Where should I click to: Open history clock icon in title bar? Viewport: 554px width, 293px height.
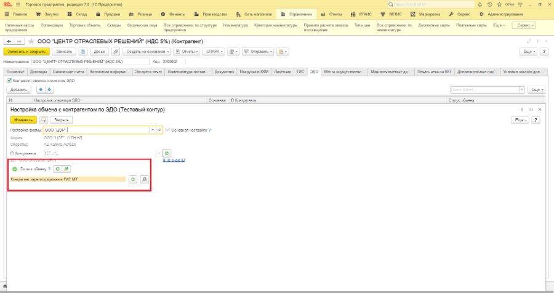tap(489, 4)
